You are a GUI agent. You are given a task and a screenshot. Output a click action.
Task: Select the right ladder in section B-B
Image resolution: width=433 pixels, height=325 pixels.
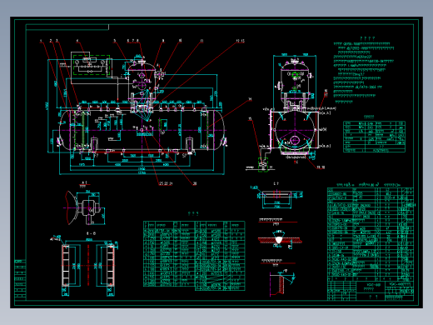111,266
